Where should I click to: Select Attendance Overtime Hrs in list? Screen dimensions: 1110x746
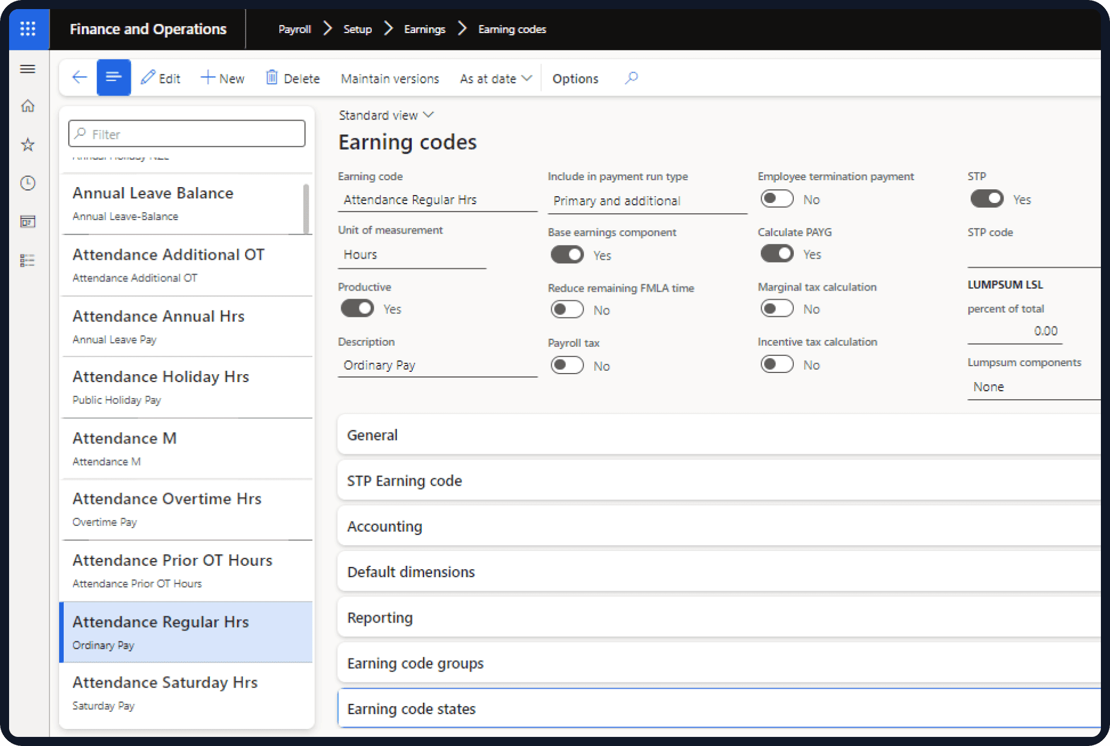[187, 509]
